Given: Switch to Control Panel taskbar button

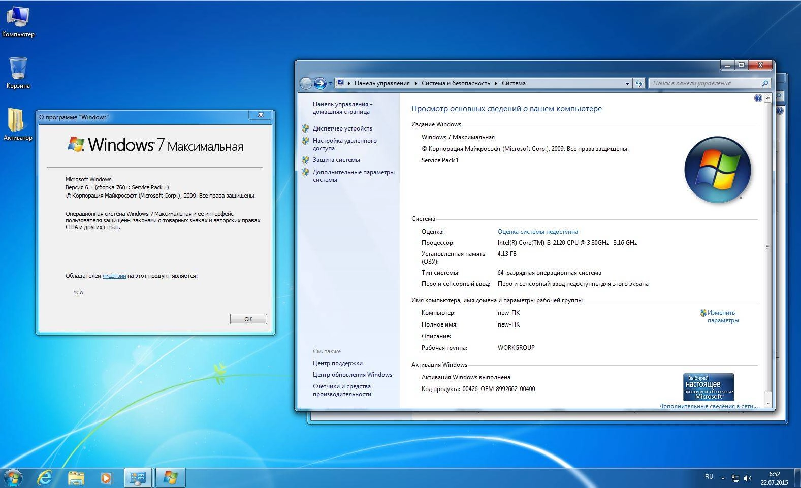Looking at the screenshot, I should coord(138,478).
